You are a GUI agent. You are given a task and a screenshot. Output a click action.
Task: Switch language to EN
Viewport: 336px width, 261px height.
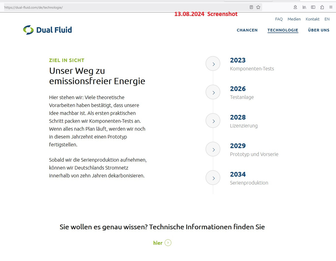pos(327,19)
